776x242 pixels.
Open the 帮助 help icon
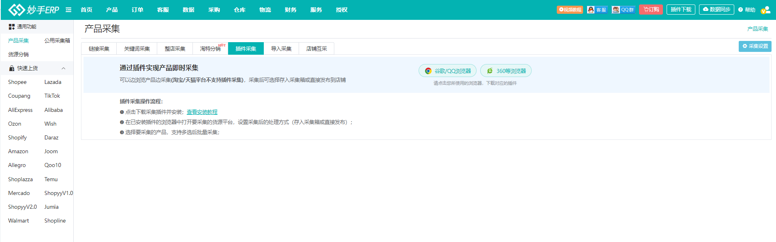tap(746, 10)
